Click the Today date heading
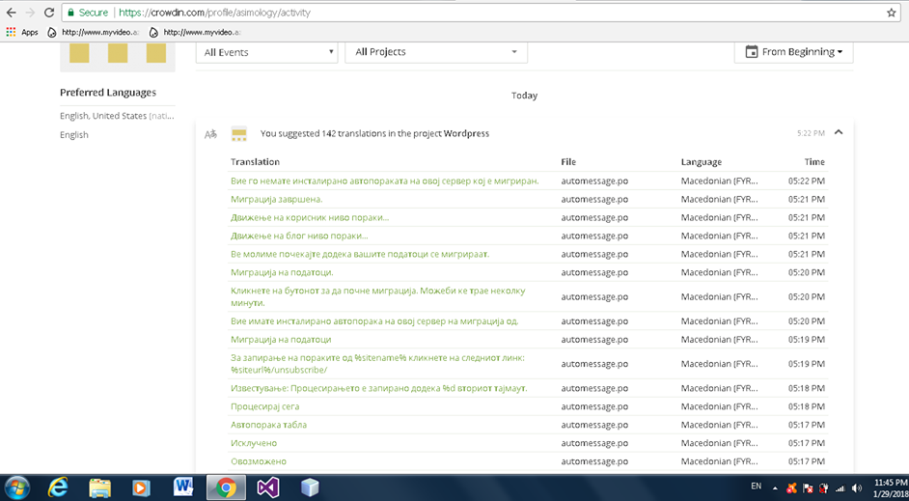This screenshot has width=909, height=501. [524, 96]
